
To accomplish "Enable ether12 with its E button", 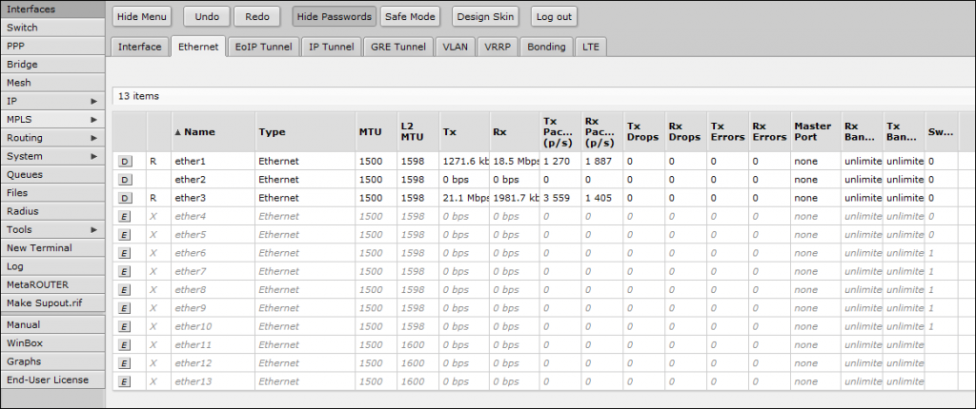I will (x=125, y=363).
